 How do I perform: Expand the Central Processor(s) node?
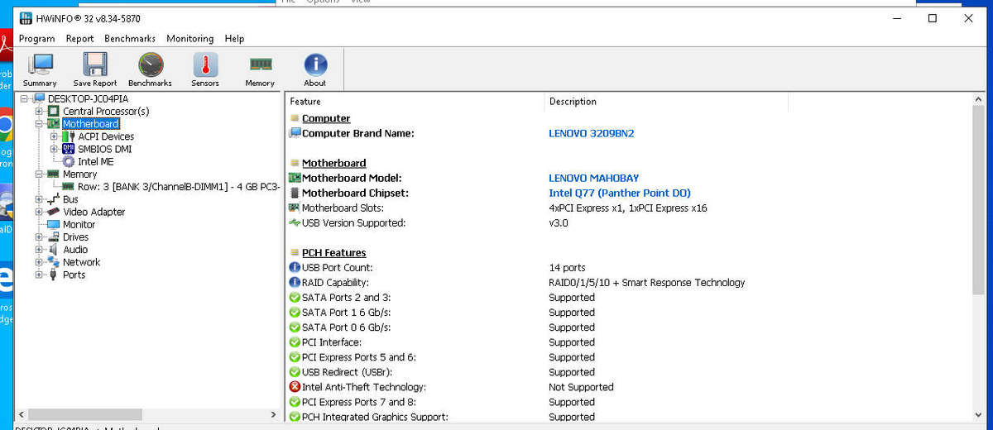[x=39, y=111]
